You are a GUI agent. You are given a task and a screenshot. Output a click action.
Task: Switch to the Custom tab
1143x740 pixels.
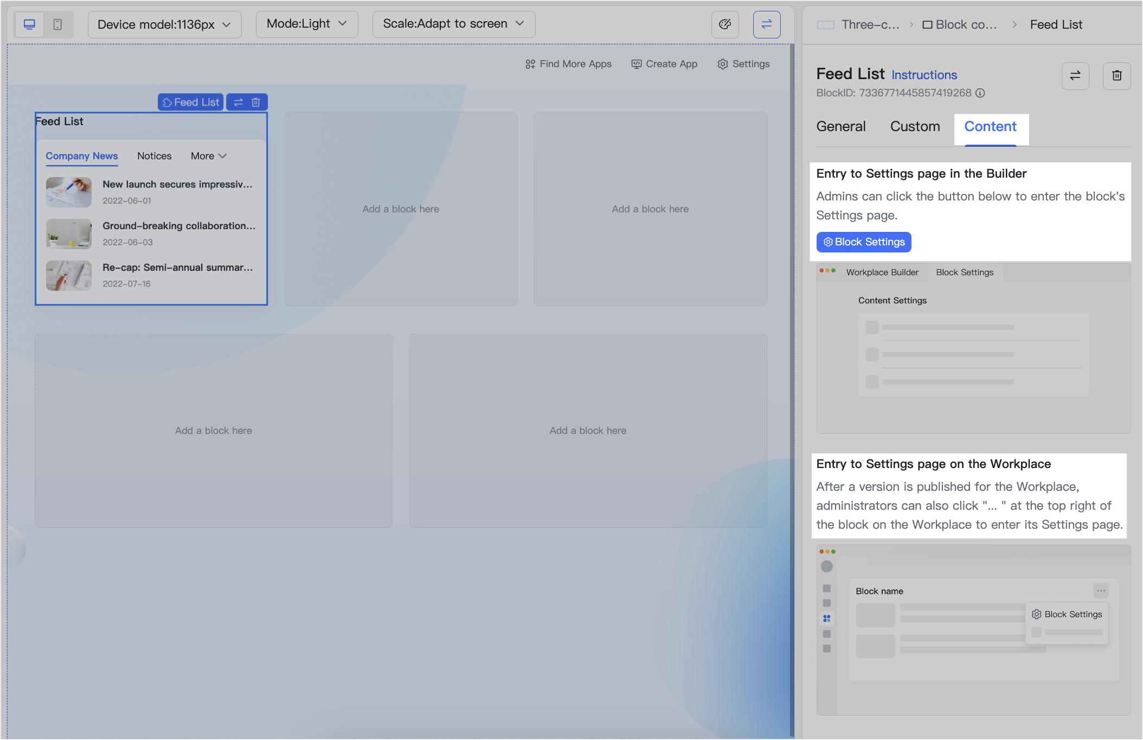(x=915, y=127)
